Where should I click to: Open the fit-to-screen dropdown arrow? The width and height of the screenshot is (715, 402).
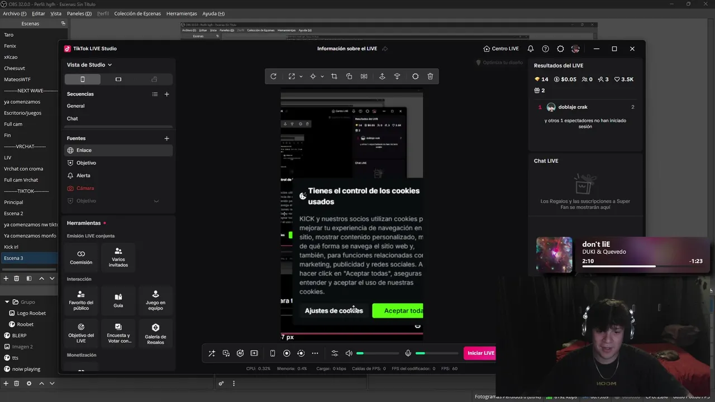click(301, 76)
